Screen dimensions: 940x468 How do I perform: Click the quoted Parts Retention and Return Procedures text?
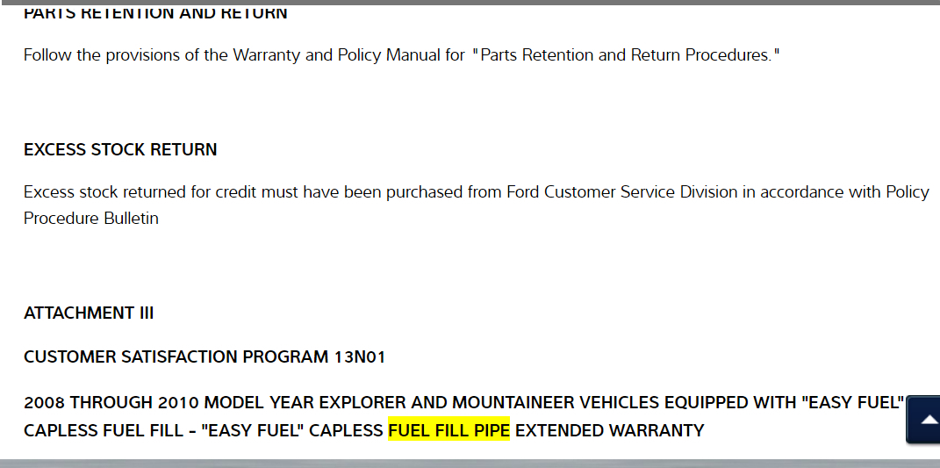tap(626, 55)
